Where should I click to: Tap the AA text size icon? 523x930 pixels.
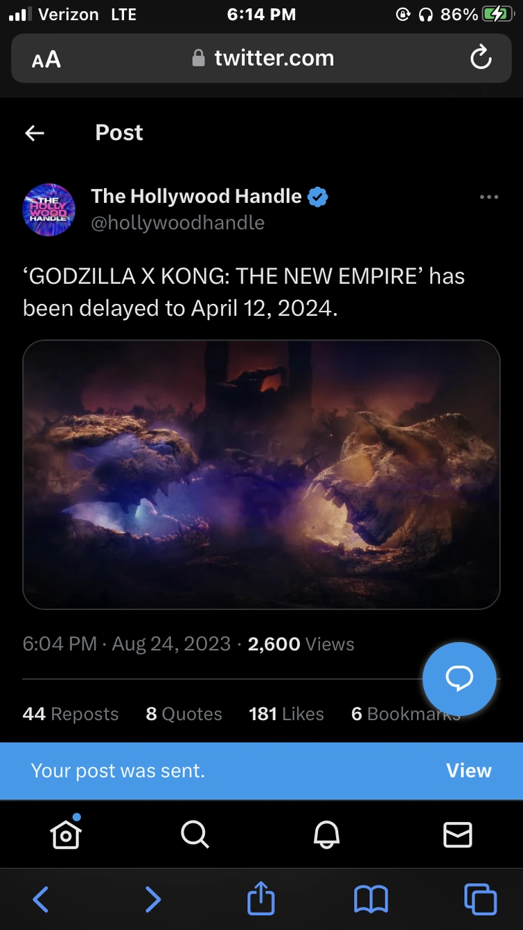click(x=46, y=58)
